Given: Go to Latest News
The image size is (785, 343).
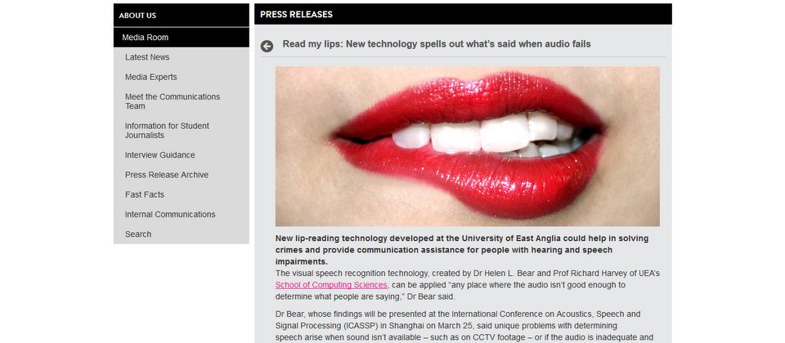Looking at the screenshot, I should point(147,57).
